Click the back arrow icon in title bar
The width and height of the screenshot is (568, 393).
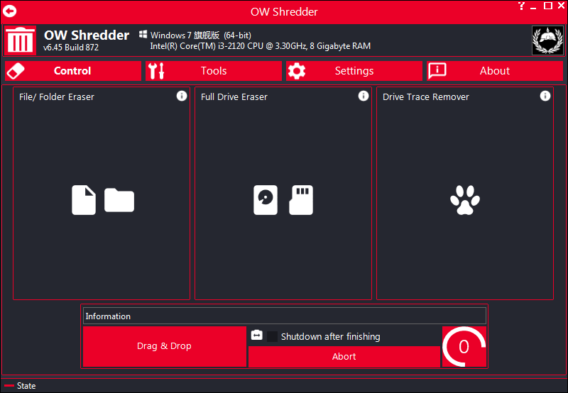[9, 11]
